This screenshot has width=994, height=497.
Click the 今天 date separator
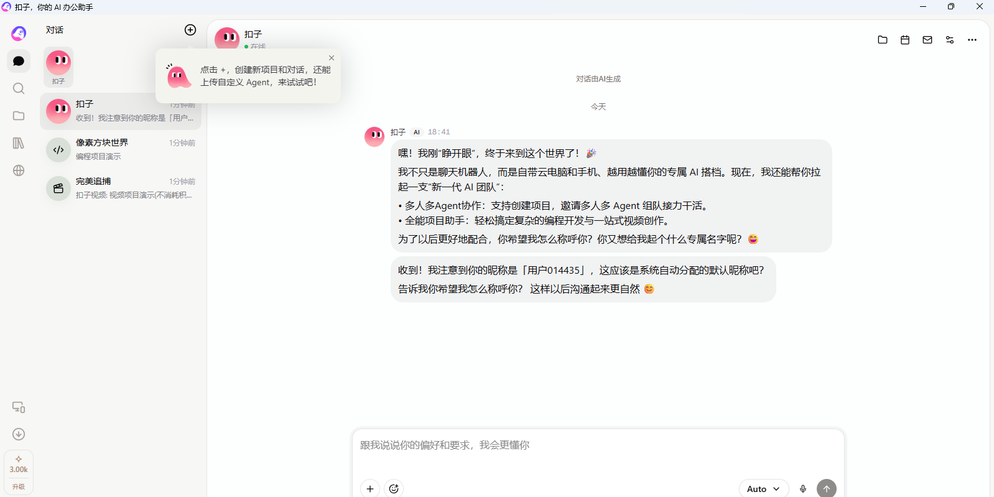(x=598, y=107)
